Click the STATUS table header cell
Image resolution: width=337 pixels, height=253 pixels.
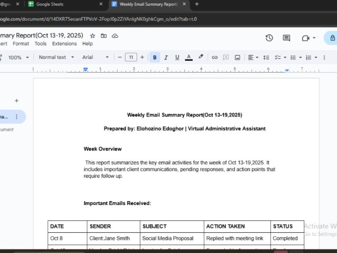287,226
